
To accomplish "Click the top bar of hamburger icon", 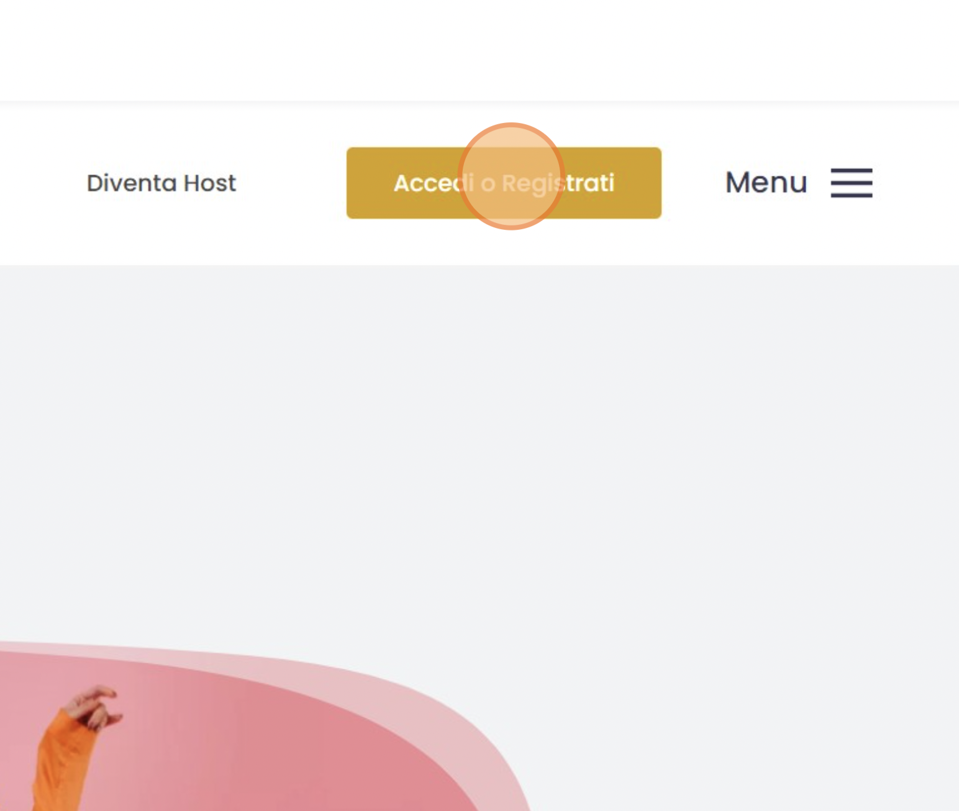I will click(x=852, y=170).
